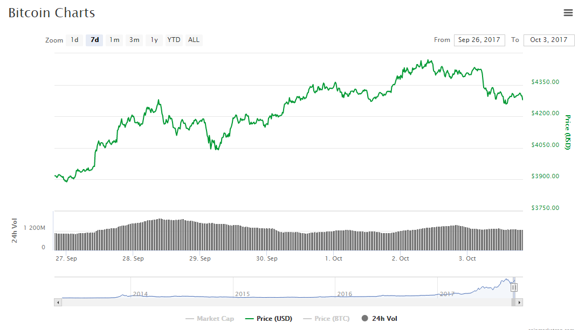The image size is (585, 330).
Task: Switch zoom range to 1m
Action: point(114,40)
